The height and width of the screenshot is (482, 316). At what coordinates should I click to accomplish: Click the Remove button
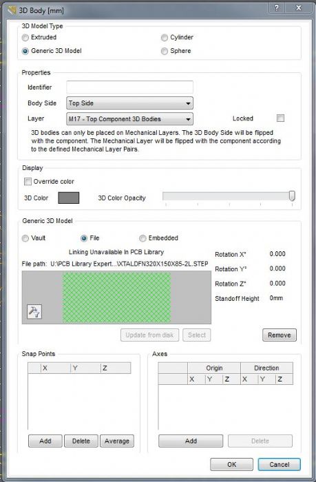point(280,335)
